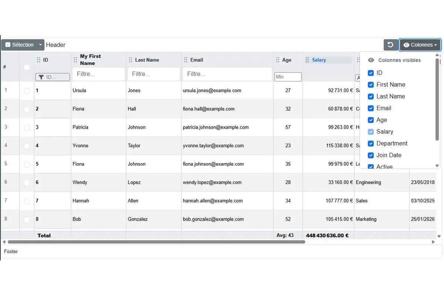Image resolution: width=444 pixels, height=296 pixels.
Task: Toggle the Salary column visibility checkbox
Action: tap(371, 132)
